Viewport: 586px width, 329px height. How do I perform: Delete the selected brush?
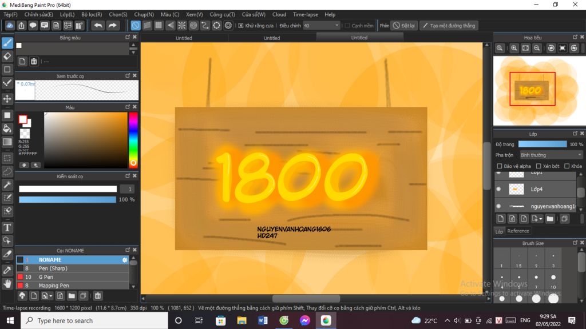click(97, 296)
